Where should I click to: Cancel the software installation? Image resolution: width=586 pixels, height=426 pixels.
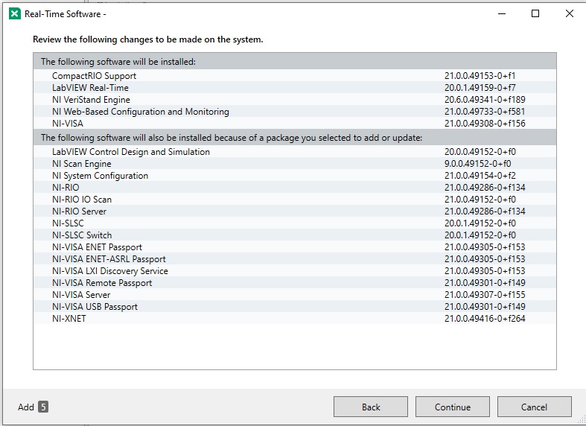(534, 407)
